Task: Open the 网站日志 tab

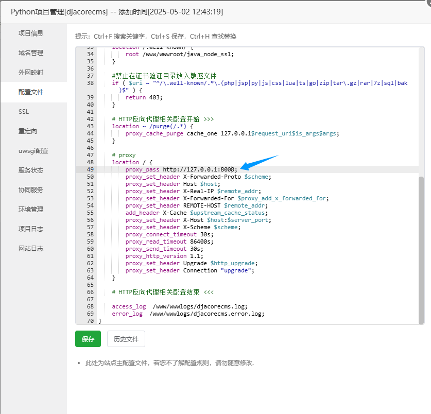Action: click(31, 249)
